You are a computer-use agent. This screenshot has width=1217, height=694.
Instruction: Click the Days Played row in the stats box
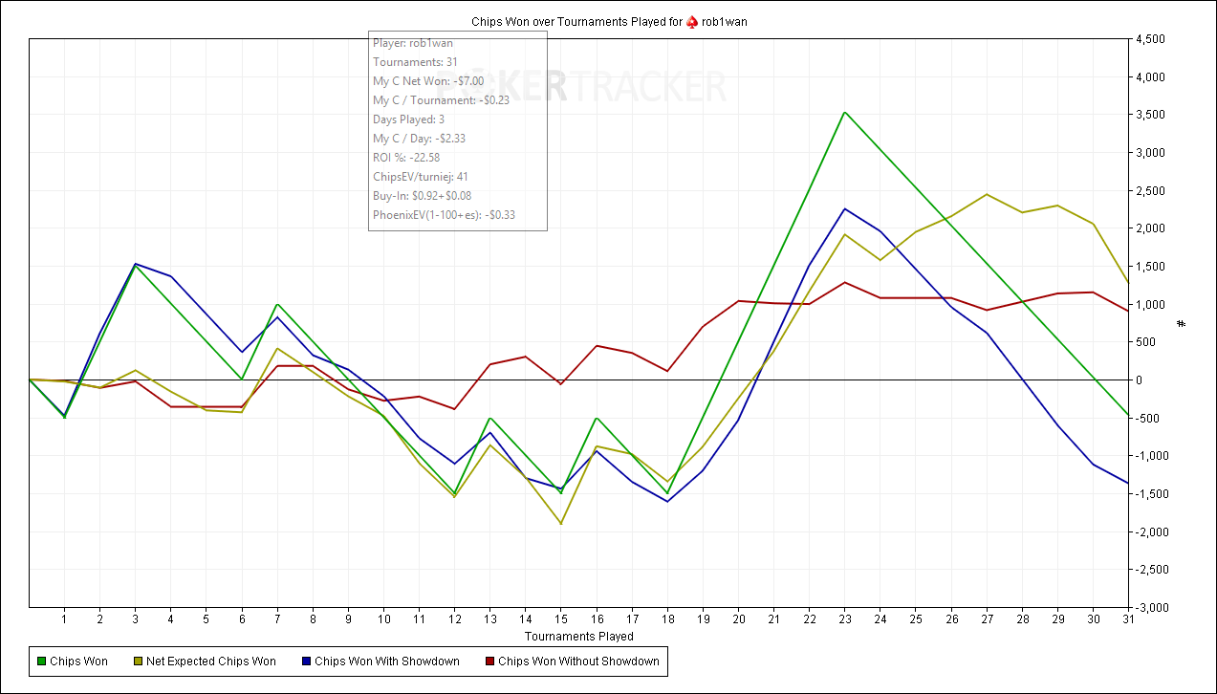coord(408,119)
